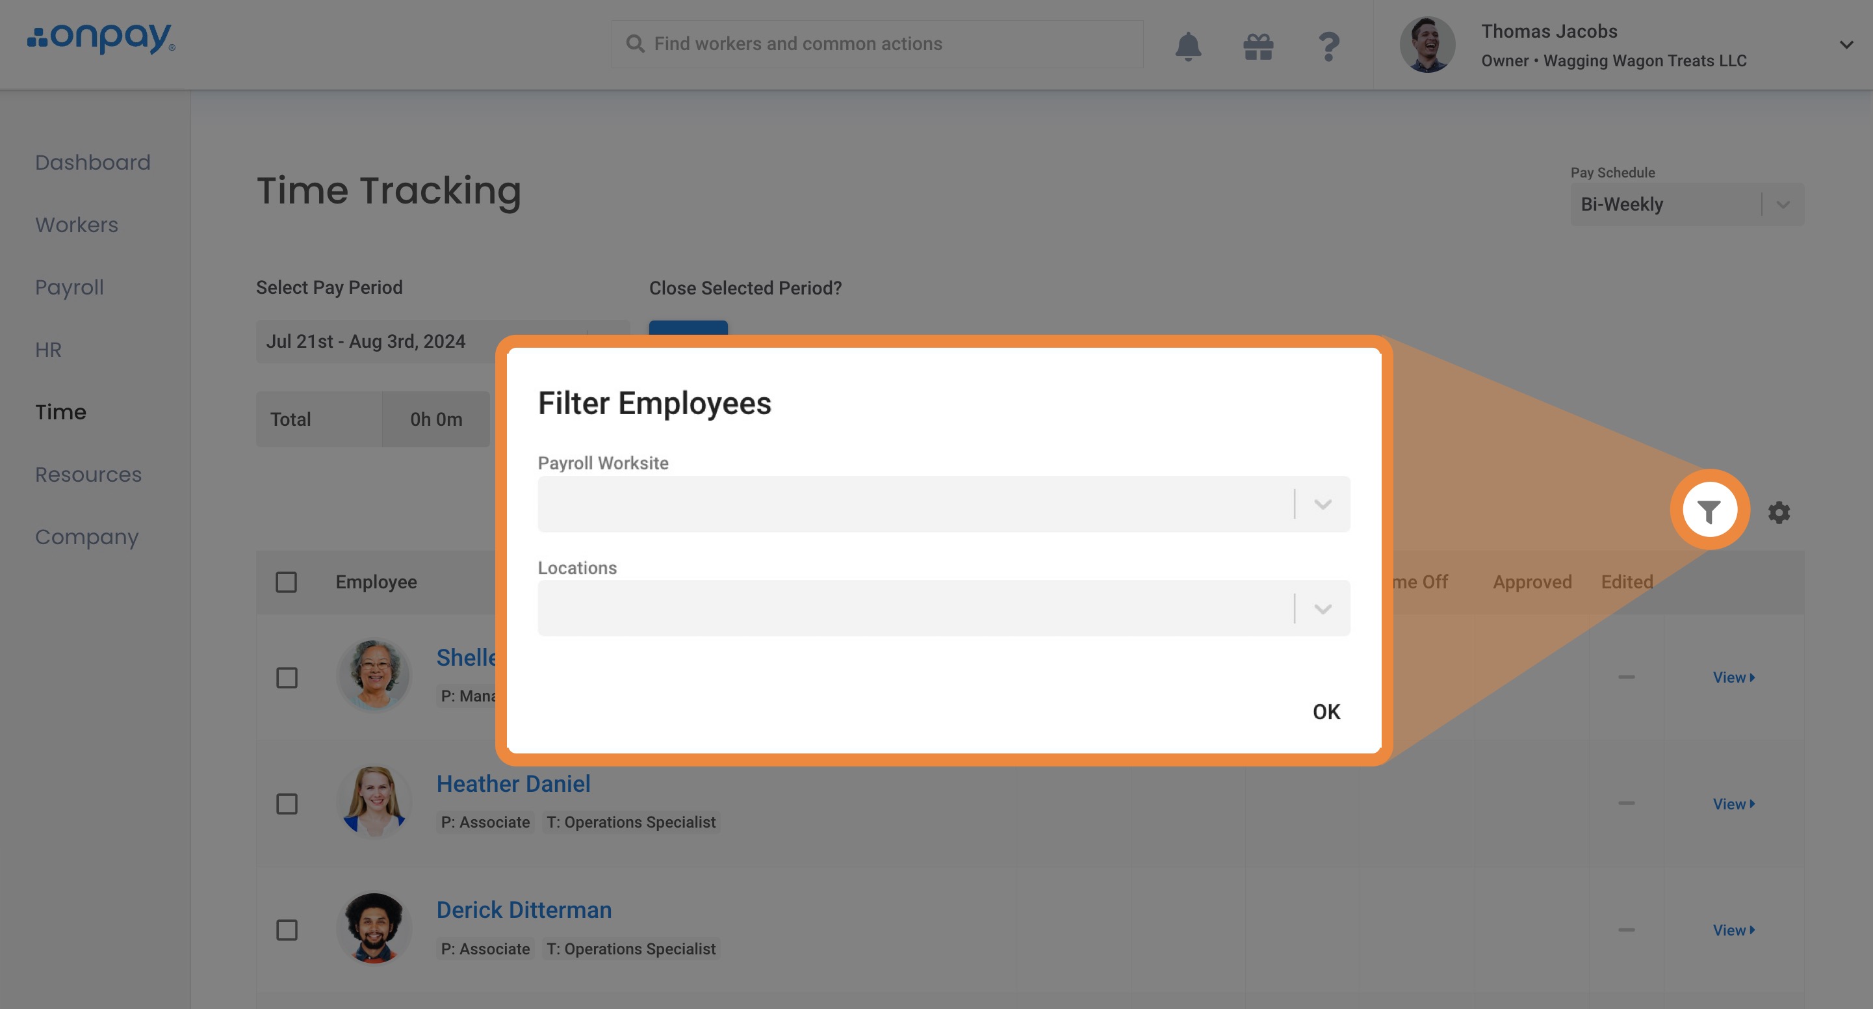Open the pay period date dropdown

[x=443, y=341]
